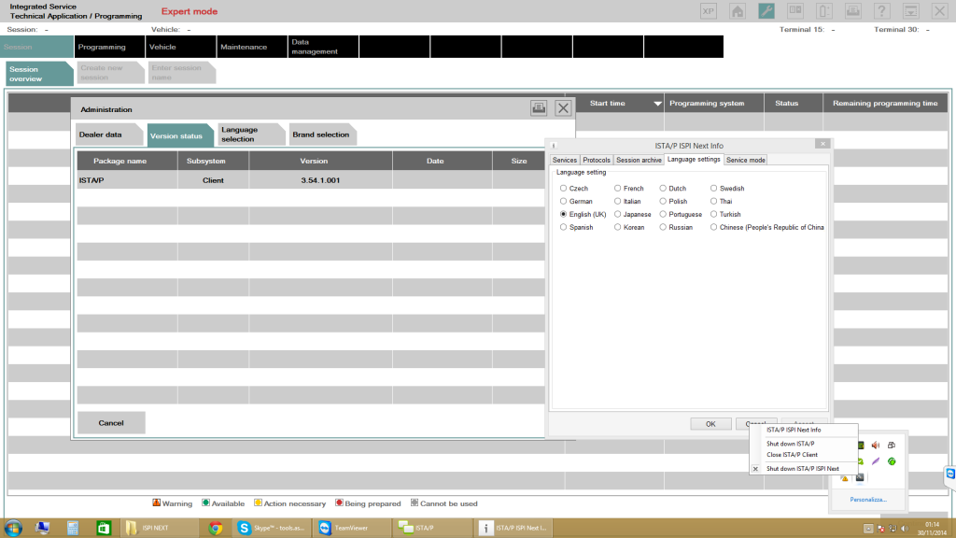Open the Services tab in ISPI Next Info
The image size is (956, 538).
[565, 160]
